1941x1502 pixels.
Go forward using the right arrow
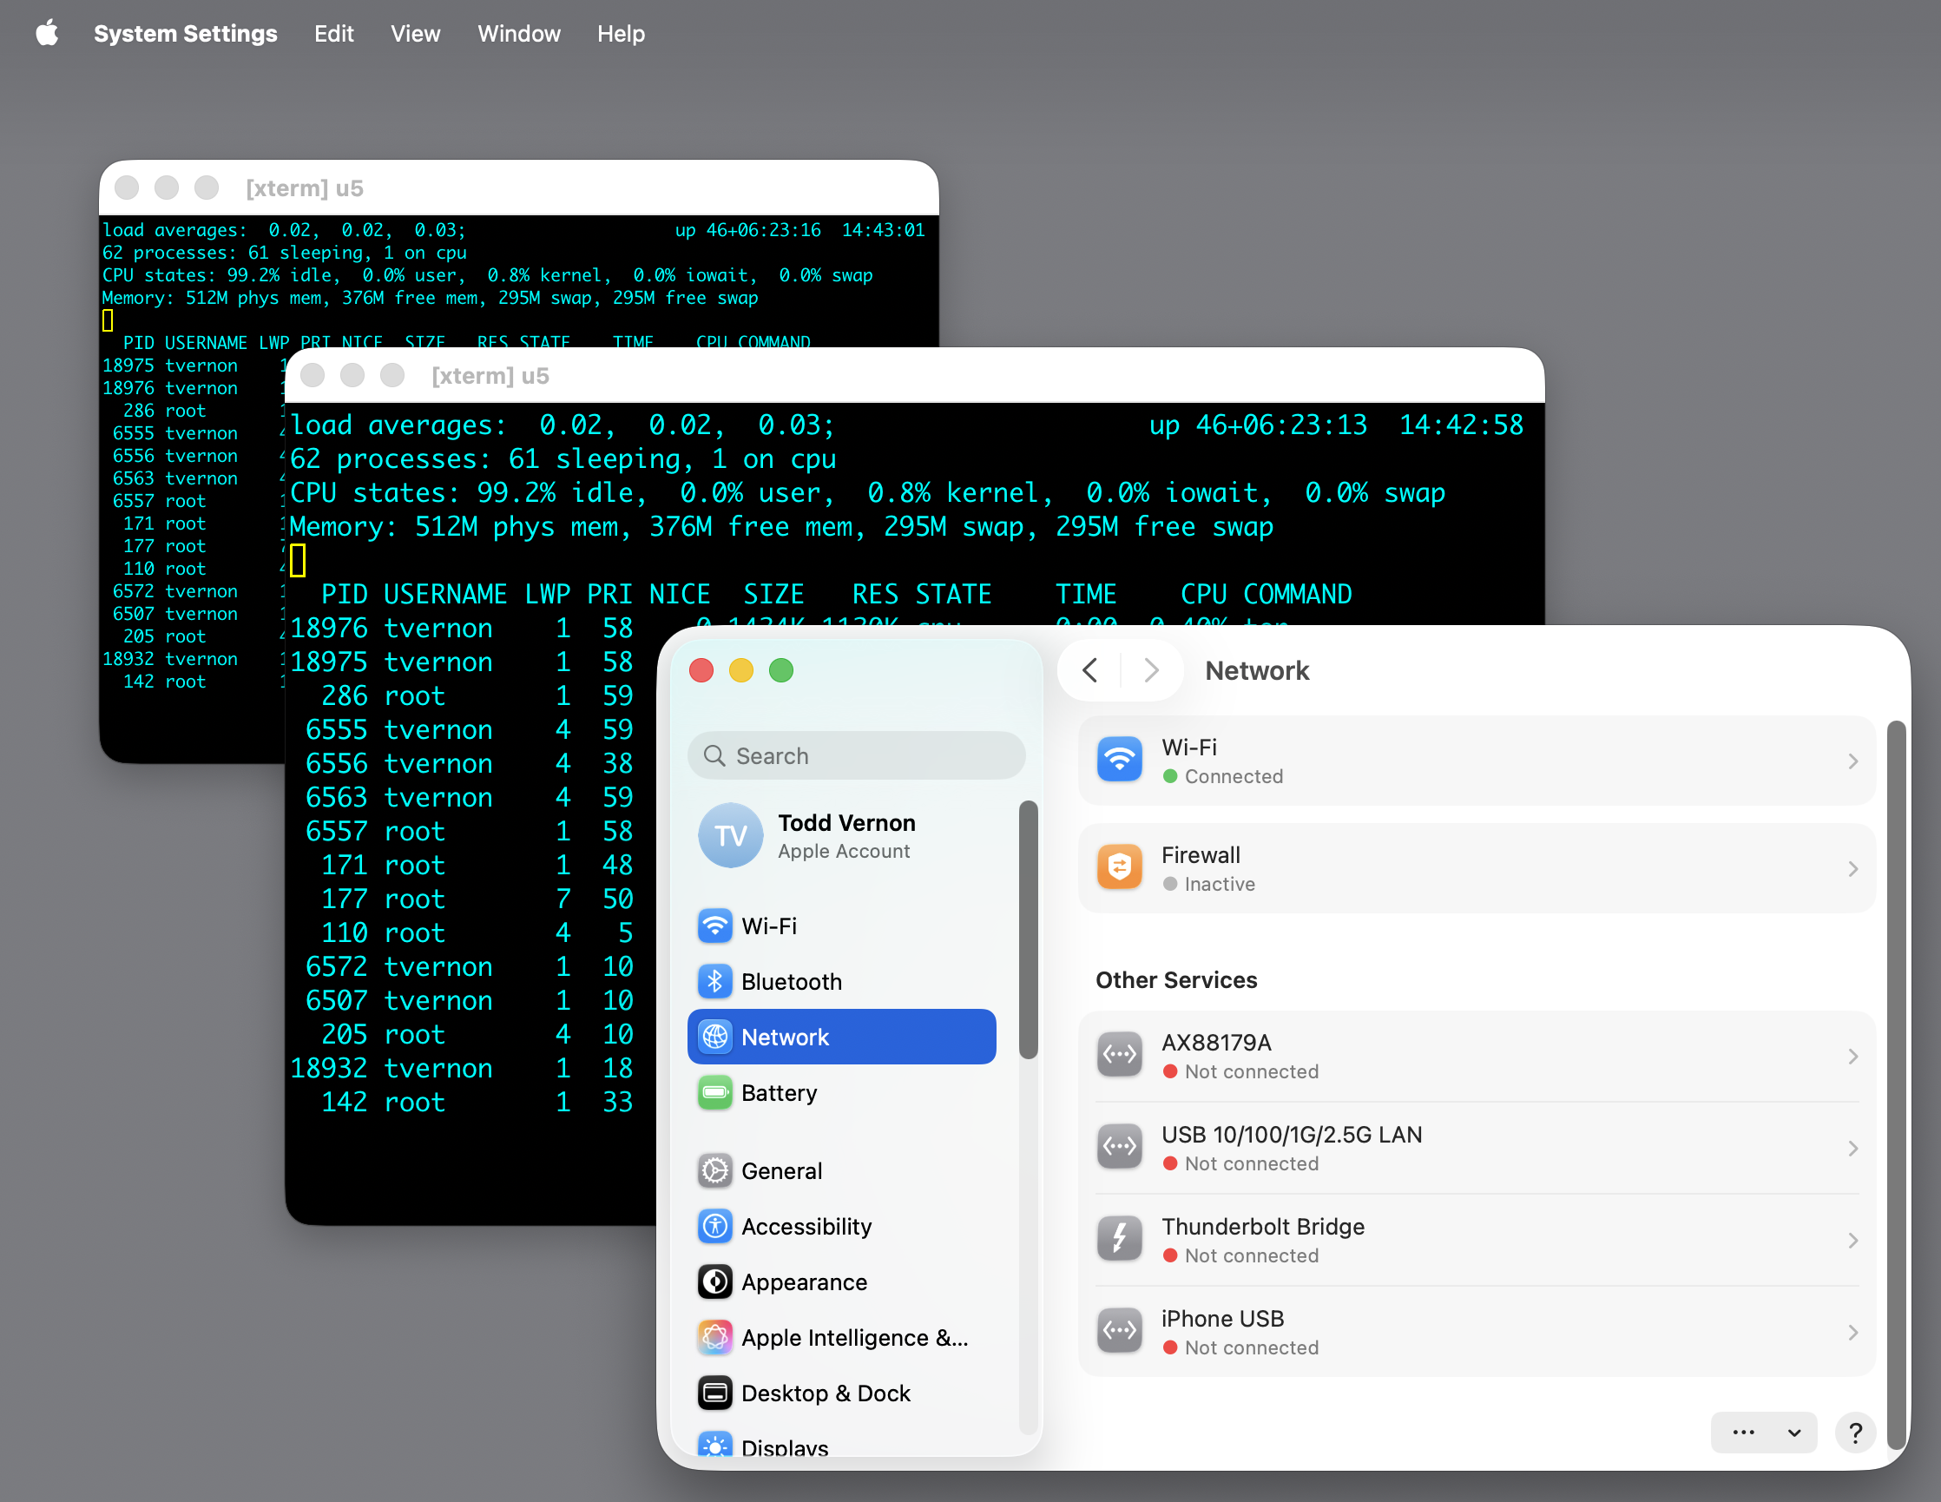tap(1151, 670)
